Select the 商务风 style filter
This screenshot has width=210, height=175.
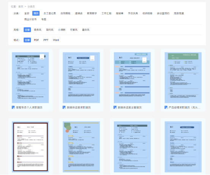[x=38, y=30]
